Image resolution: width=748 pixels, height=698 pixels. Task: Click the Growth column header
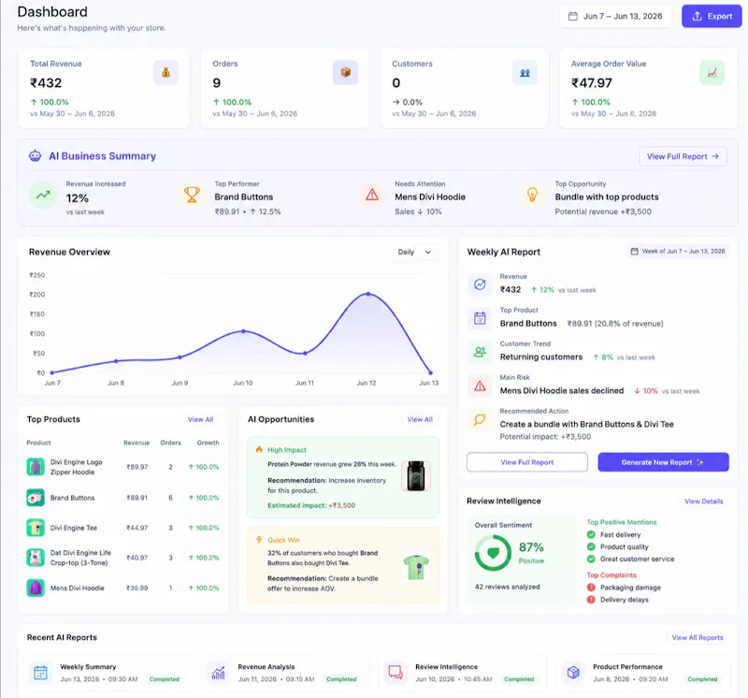pyautogui.click(x=208, y=443)
